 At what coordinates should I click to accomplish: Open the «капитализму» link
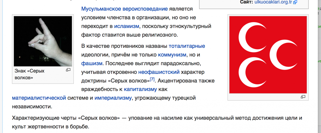pos(140,89)
